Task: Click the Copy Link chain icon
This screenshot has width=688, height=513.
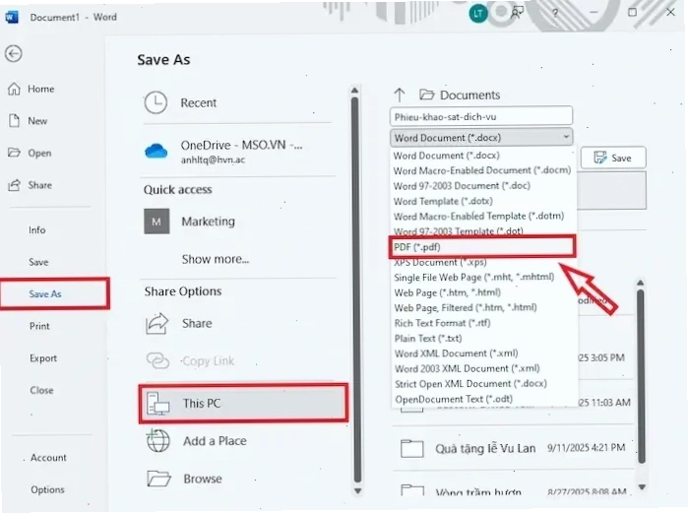Action: [157, 360]
